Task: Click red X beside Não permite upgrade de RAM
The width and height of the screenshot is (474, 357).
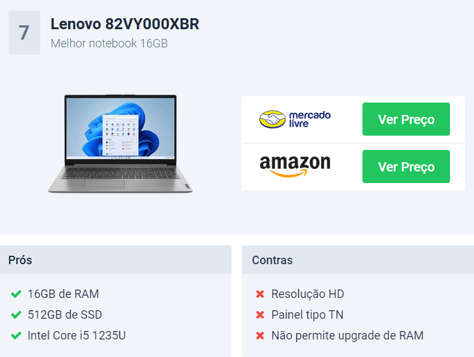Action: (x=260, y=336)
